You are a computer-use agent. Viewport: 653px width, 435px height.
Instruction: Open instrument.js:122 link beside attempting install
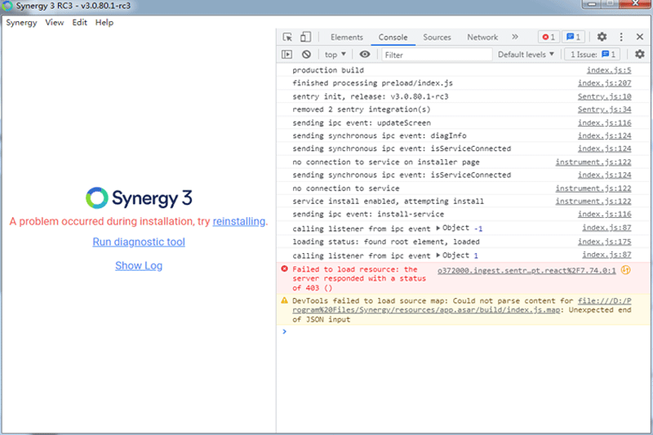[593, 201]
